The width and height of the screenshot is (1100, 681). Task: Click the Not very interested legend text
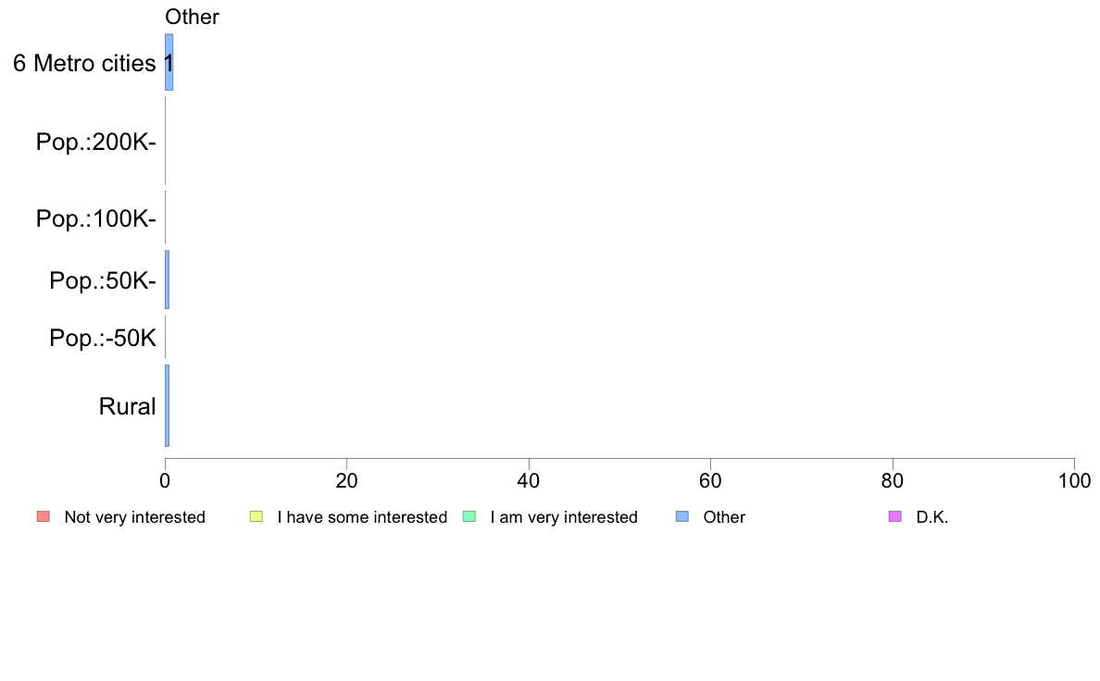pyautogui.click(x=134, y=517)
